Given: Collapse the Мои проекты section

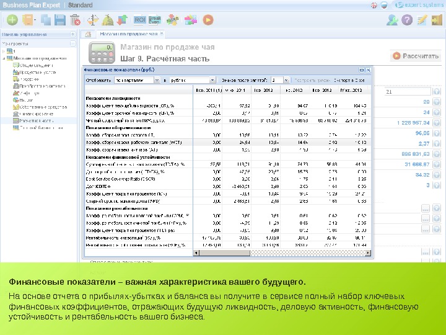Looking at the screenshot, I should point(73,43).
